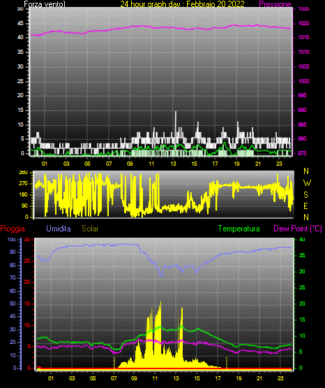This screenshot has width=325, height=388.
Task: Click the W compass direction label
Action: (307, 183)
